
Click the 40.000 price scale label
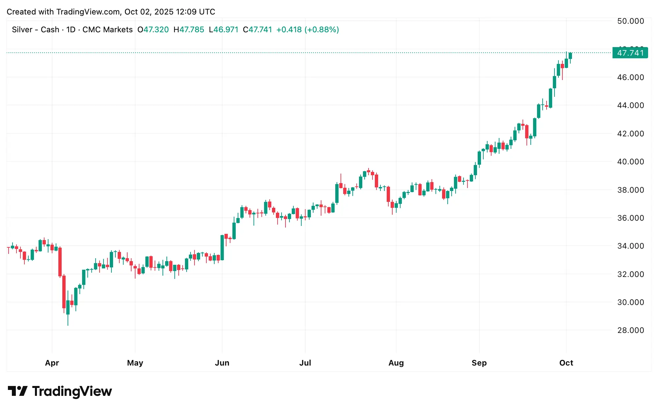point(630,162)
